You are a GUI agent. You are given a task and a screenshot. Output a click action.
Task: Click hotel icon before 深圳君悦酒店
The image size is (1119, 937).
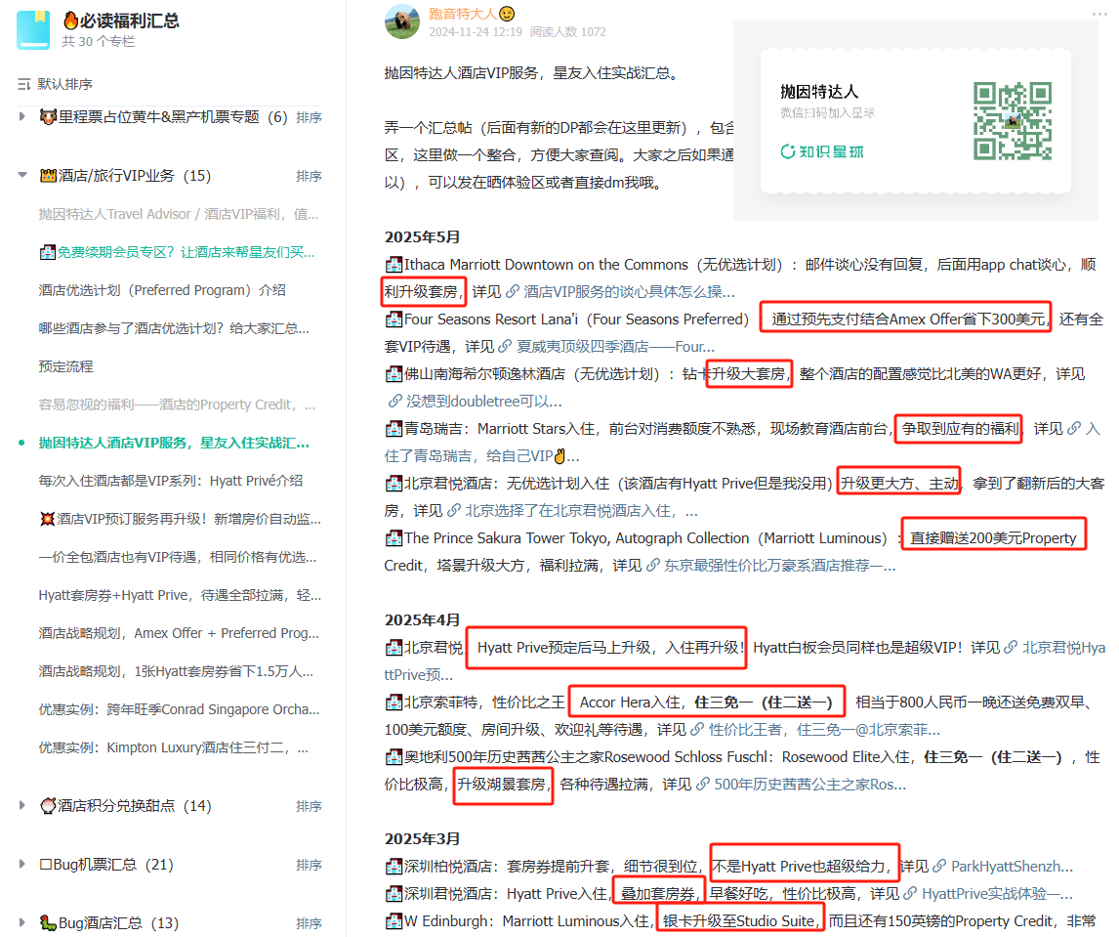click(394, 893)
